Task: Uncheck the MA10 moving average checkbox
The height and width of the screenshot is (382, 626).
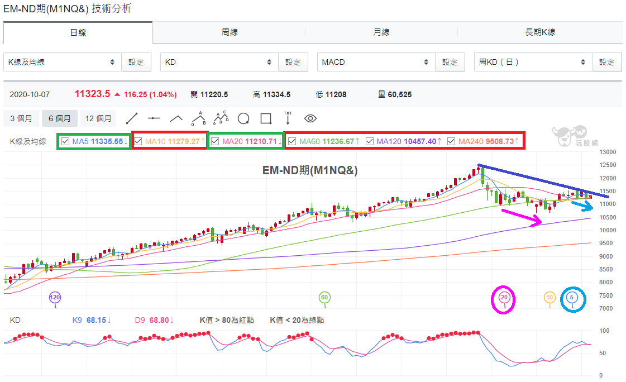Action: click(x=138, y=141)
